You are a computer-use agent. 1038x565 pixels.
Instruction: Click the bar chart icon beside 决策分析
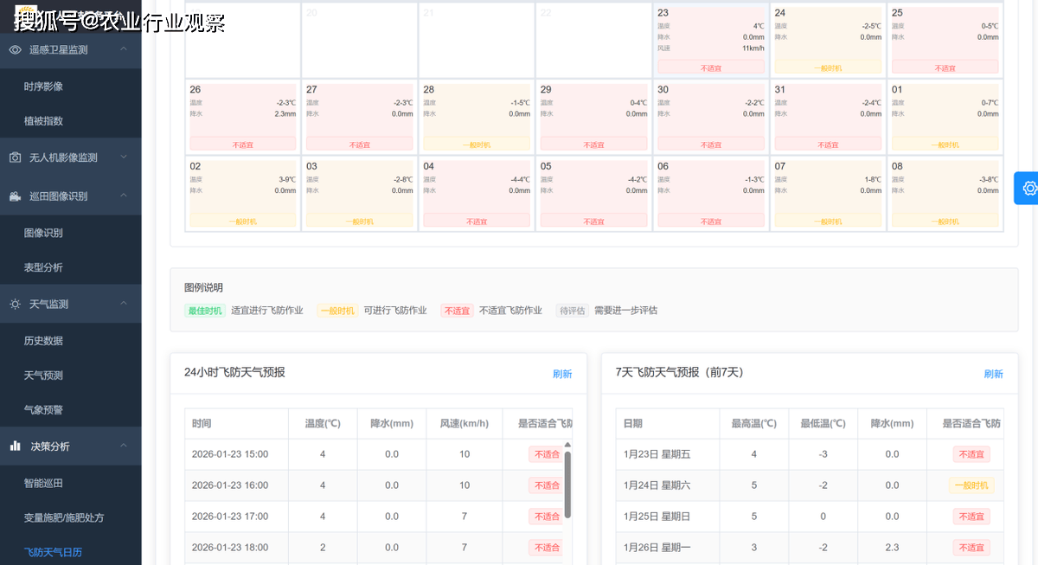(16, 446)
